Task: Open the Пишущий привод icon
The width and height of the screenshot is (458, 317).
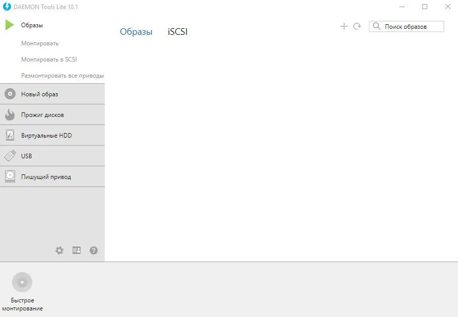Action: click(x=10, y=177)
